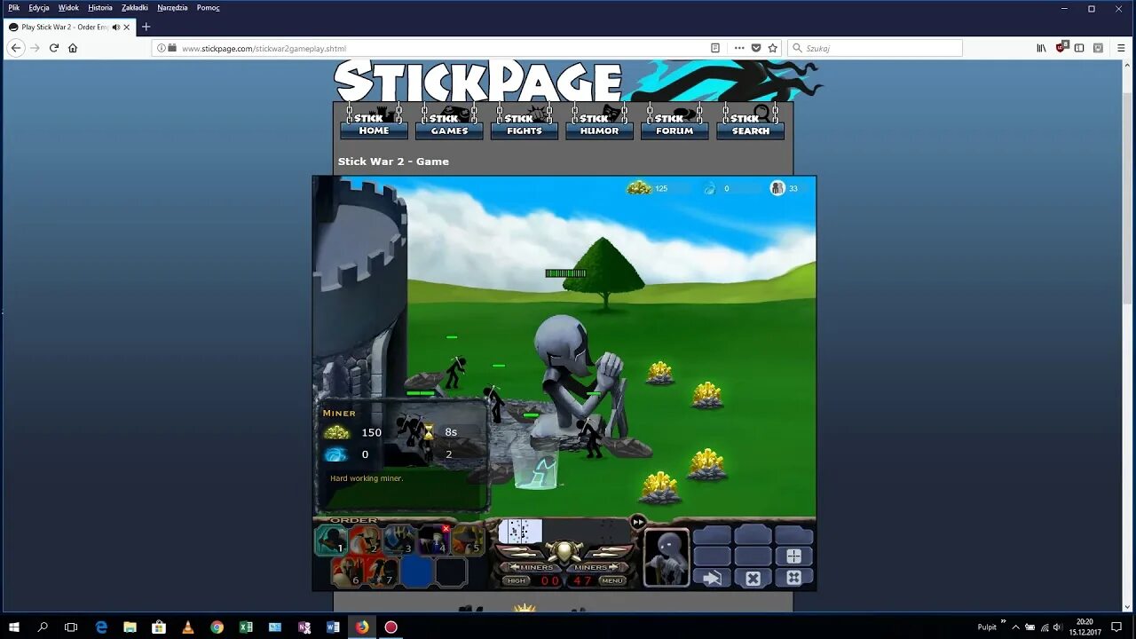1136x639 pixels.
Task: Open the Zakładki menu
Action: point(135,8)
